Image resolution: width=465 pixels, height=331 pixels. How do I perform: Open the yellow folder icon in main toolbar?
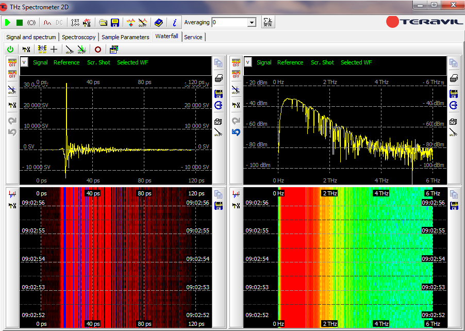103,23
